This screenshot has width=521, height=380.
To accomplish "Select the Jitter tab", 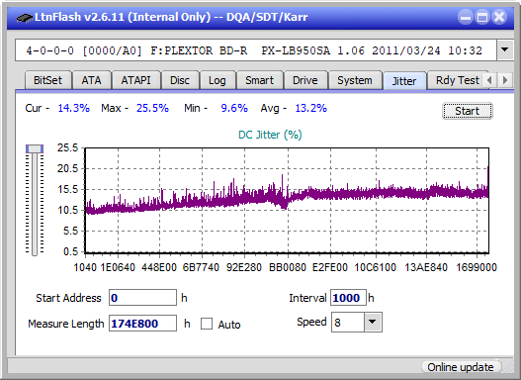I will click(404, 81).
